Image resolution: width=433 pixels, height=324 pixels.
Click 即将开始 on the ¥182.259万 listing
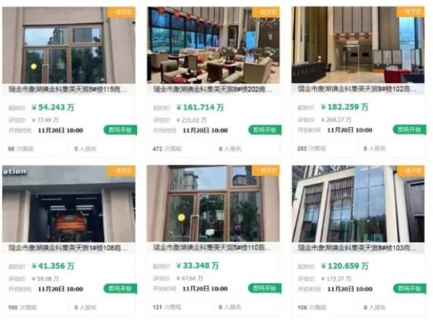click(x=409, y=130)
